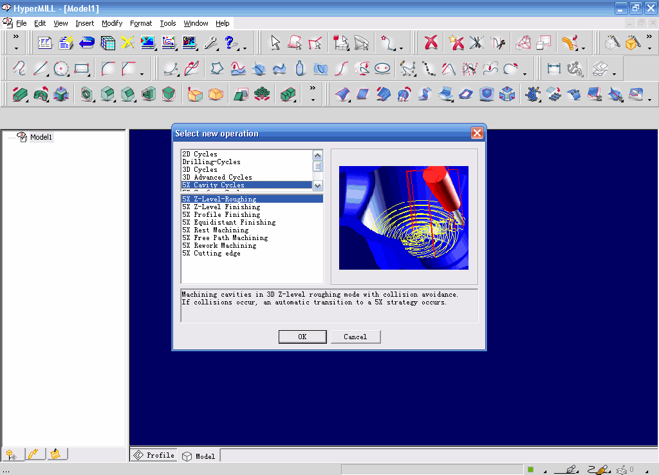Open dropdown arrow next to help icon
This screenshot has width=659, height=475.
[245, 49]
